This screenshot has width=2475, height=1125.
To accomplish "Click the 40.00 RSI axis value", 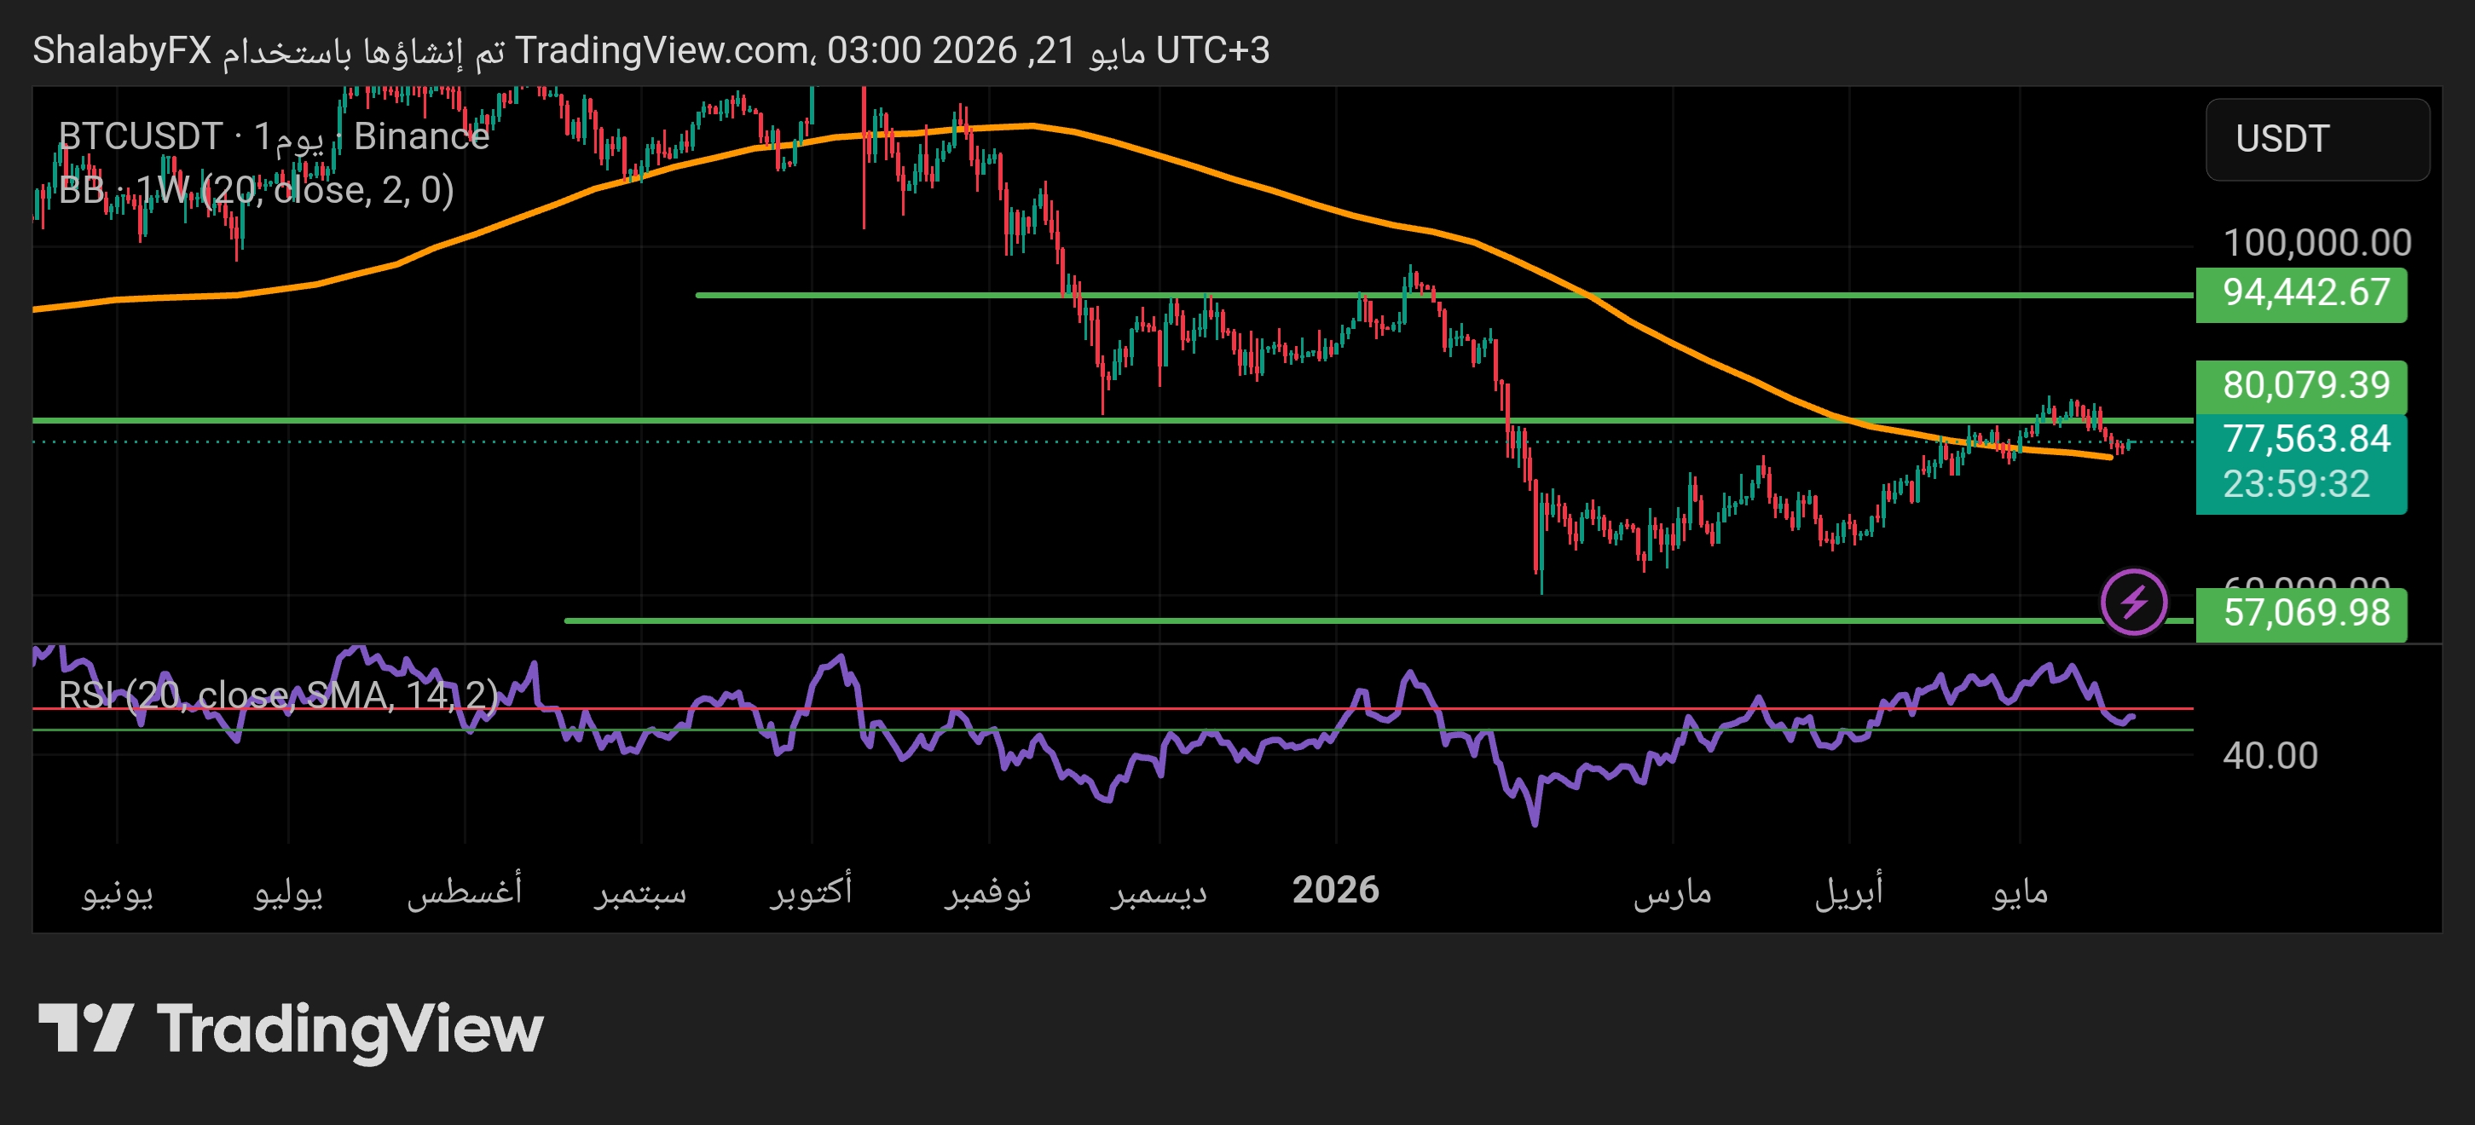I will [2270, 755].
